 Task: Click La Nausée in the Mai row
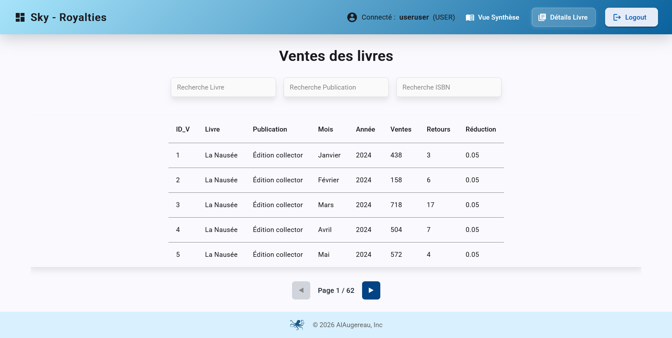tap(221, 255)
